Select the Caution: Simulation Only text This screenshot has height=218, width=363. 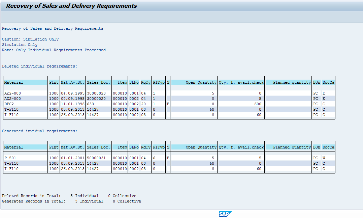pos(30,39)
